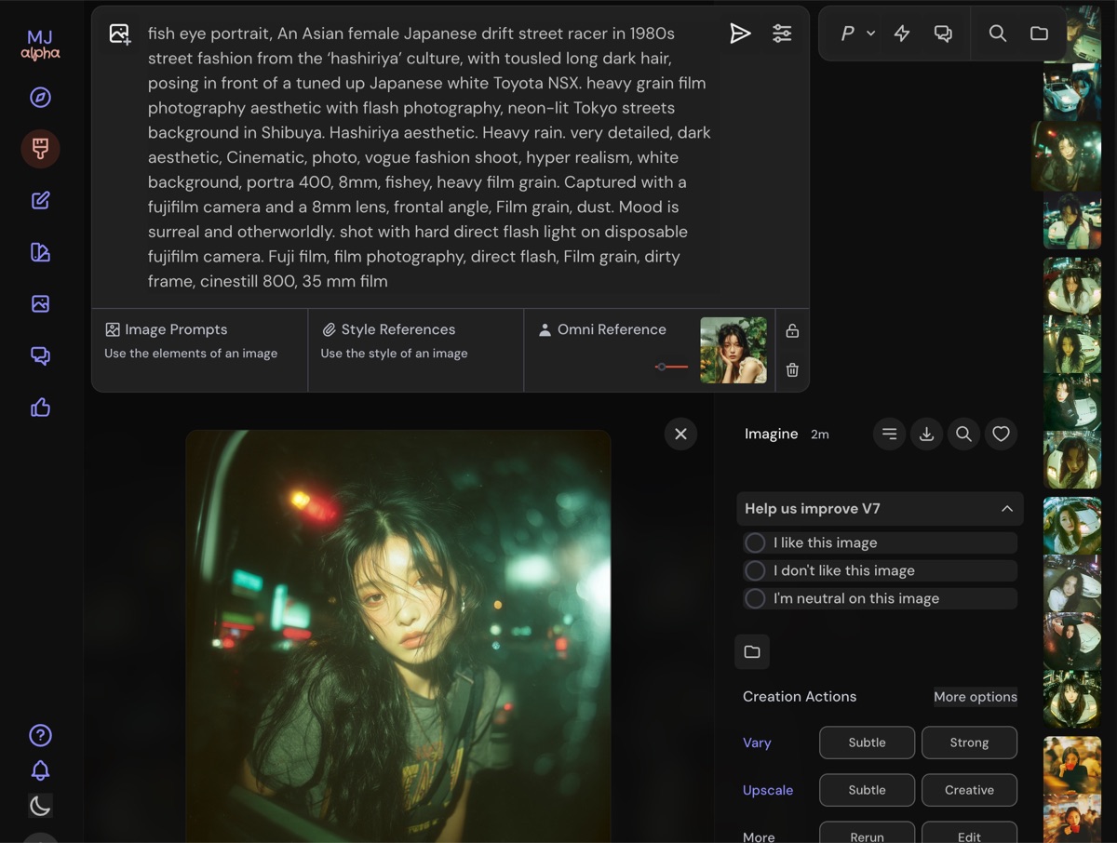
Task: Open the Create paintbrush icon in sidebar
Action: [40, 149]
